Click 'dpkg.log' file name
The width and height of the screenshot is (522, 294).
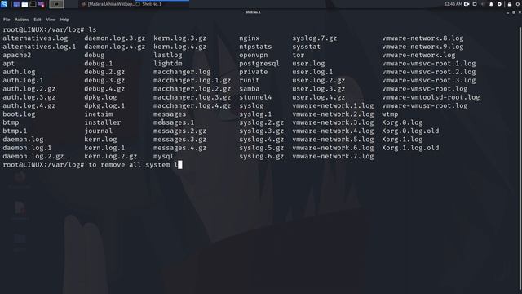pyautogui.click(x=100, y=97)
